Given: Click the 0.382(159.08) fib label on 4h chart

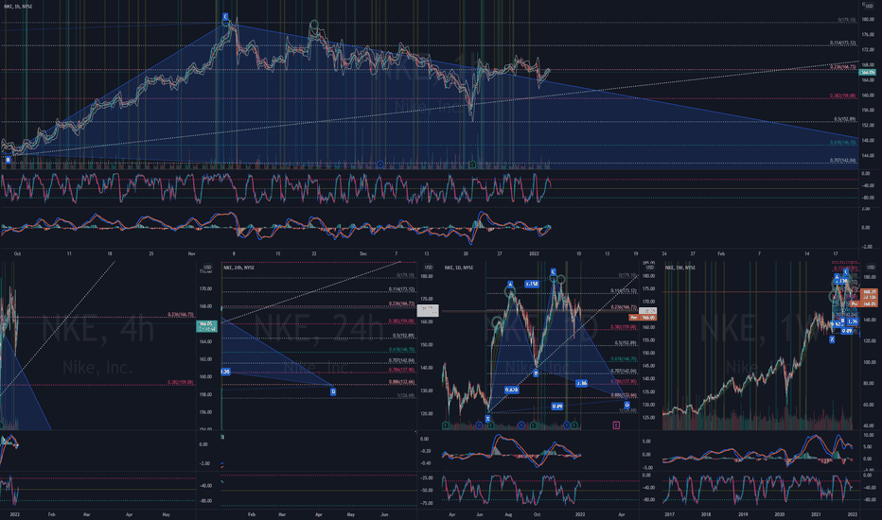Looking at the screenshot, I should coord(181,382).
